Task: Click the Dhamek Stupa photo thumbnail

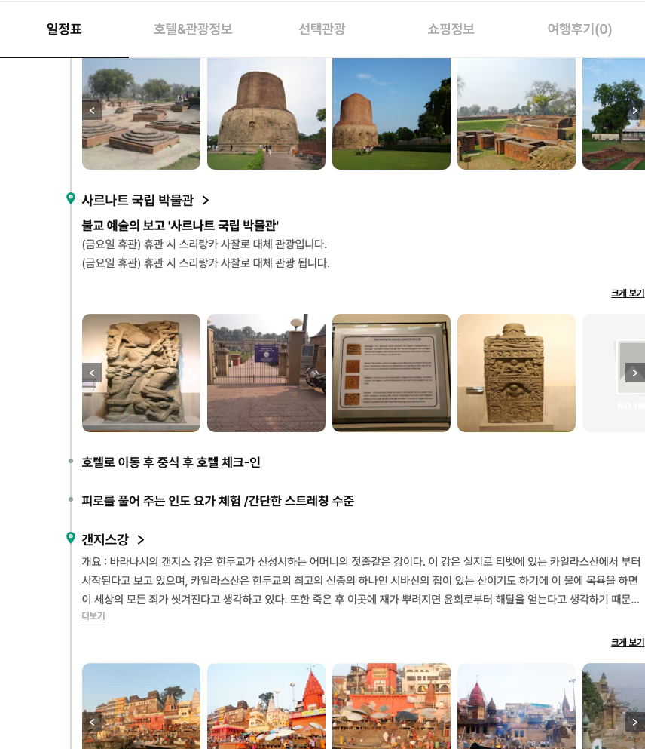Action: tap(266, 113)
